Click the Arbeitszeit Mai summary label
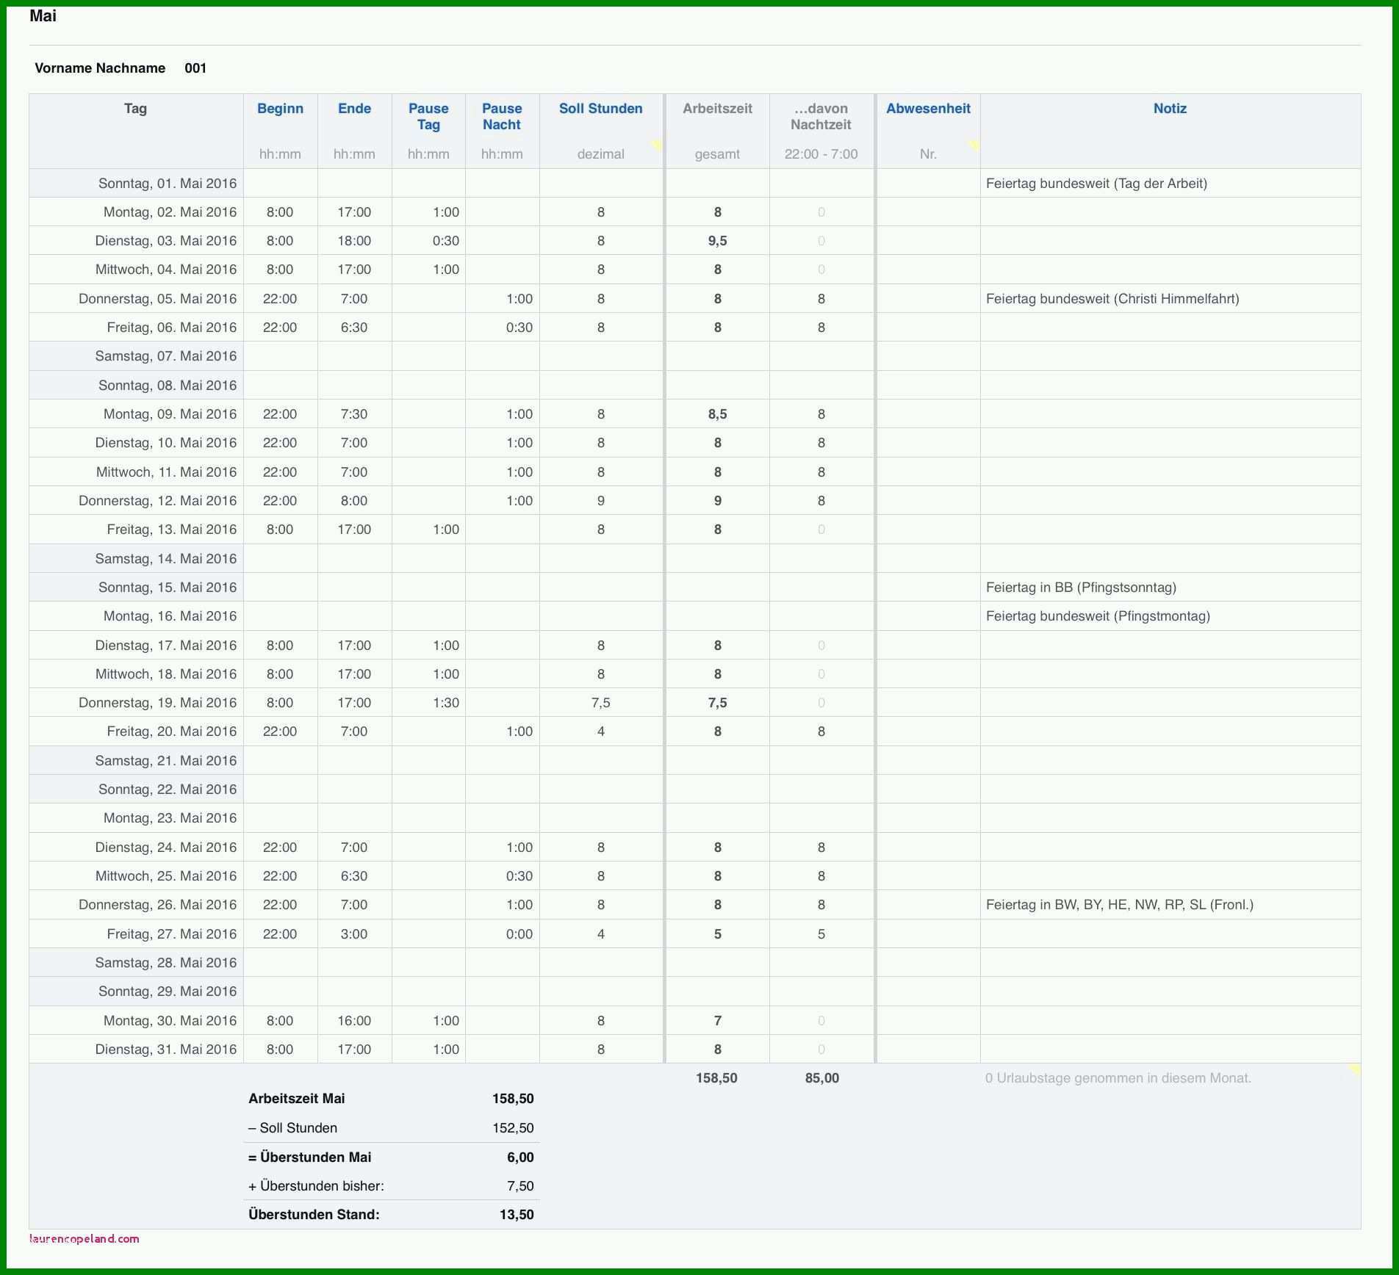 click(x=297, y=1099)
